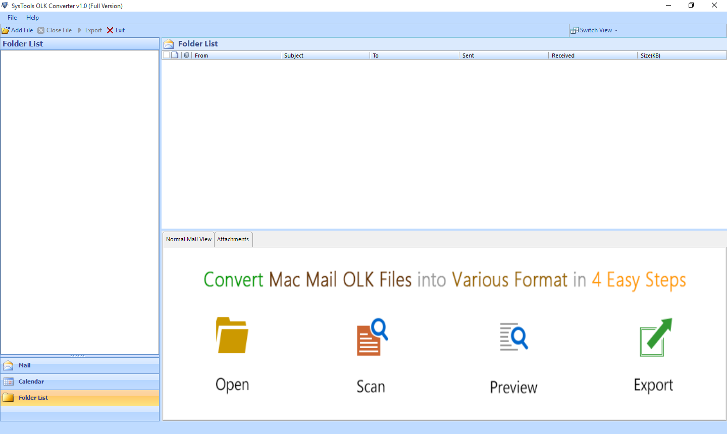
Task: Click the red Exit toolbar icon
Action: [x=110, y=30]
